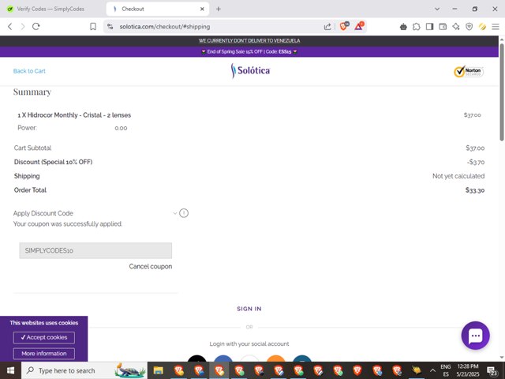Screen dimensions: 505x379
Task: Click the SIMPLYCODES10 coupon field
Action: tap(95, 250)
